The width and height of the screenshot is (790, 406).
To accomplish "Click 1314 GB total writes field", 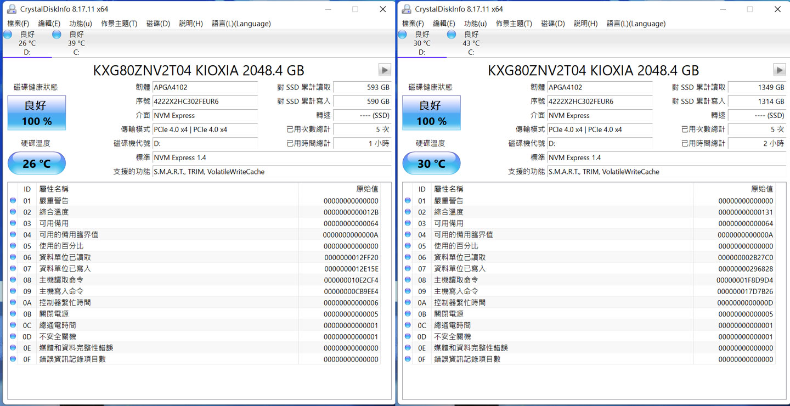I will 757,101.
